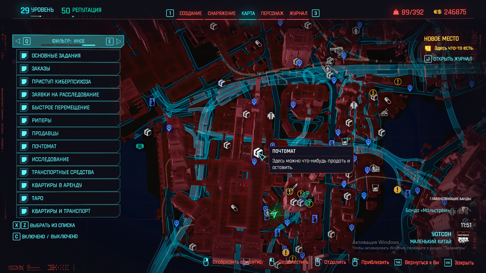This screenshot has width=486, height=273.
Task: Open the Персонаж tab
Action: [x=272, y=13]
